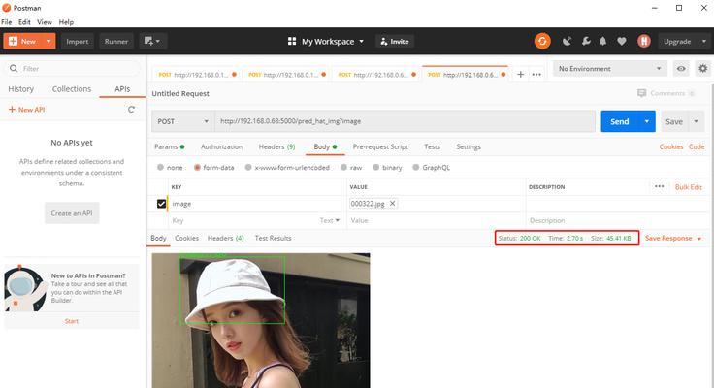This screenshot has height=388, width=714.
Task: Remove the 000322.jpg file value
Action: (392, 204)
